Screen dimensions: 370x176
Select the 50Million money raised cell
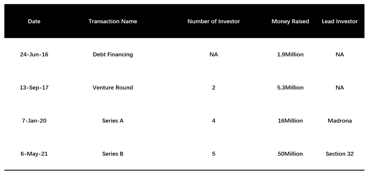[290, 154]
